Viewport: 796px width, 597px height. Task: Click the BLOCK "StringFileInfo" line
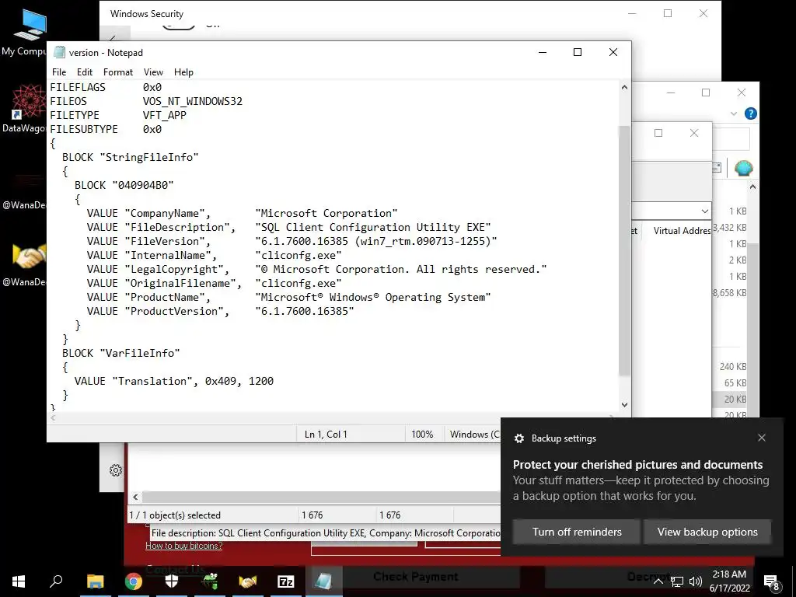tap(130, 157)
